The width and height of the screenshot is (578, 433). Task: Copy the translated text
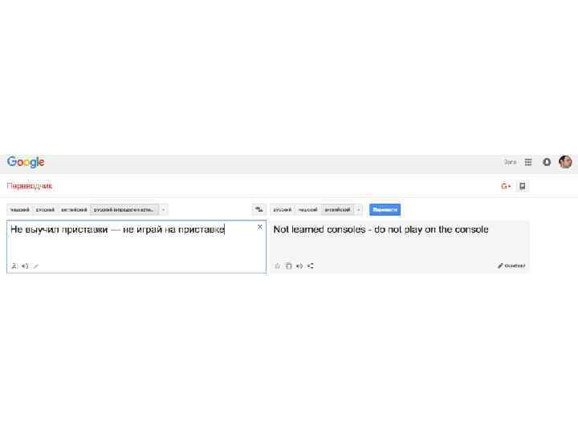(x=288, y=265)
